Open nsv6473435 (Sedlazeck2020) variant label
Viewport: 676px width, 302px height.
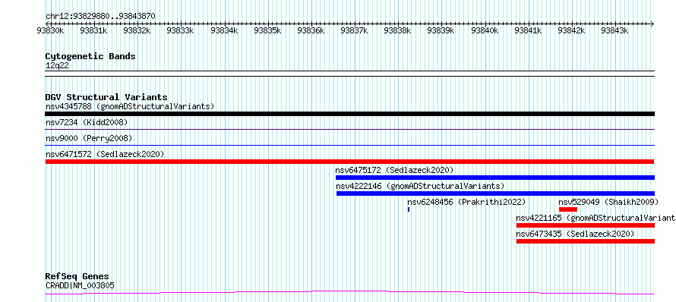pyautogui.click(x=575, y=234)
